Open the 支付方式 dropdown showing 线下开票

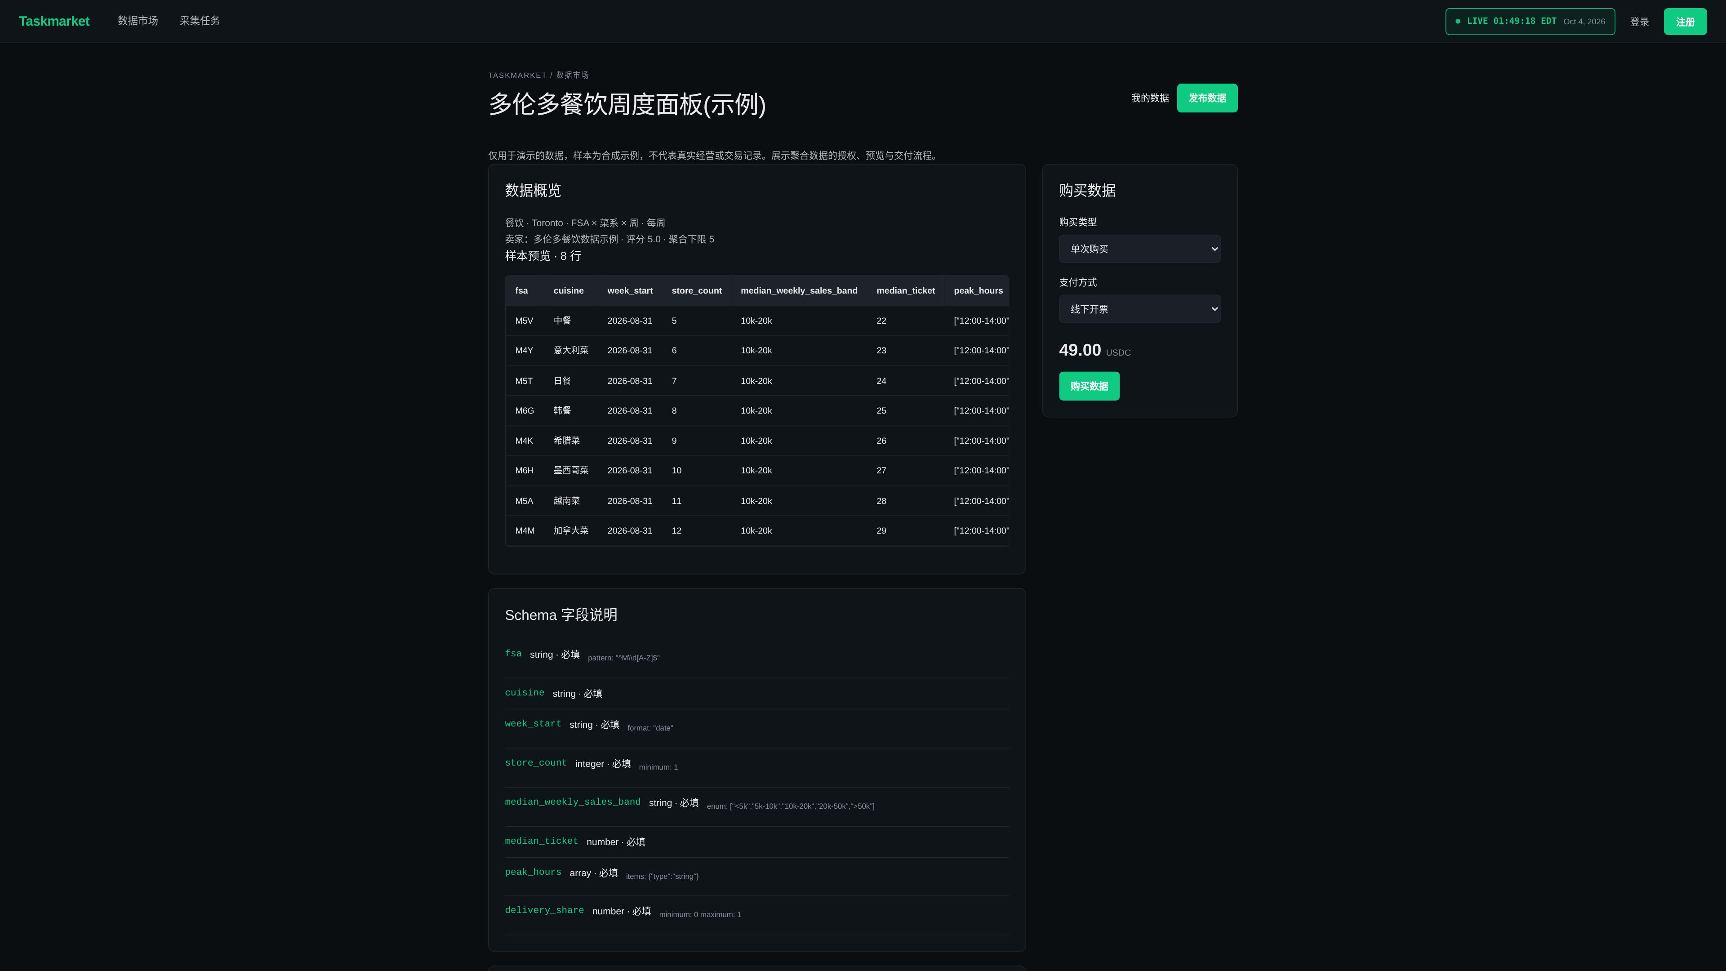point(1139,309)
